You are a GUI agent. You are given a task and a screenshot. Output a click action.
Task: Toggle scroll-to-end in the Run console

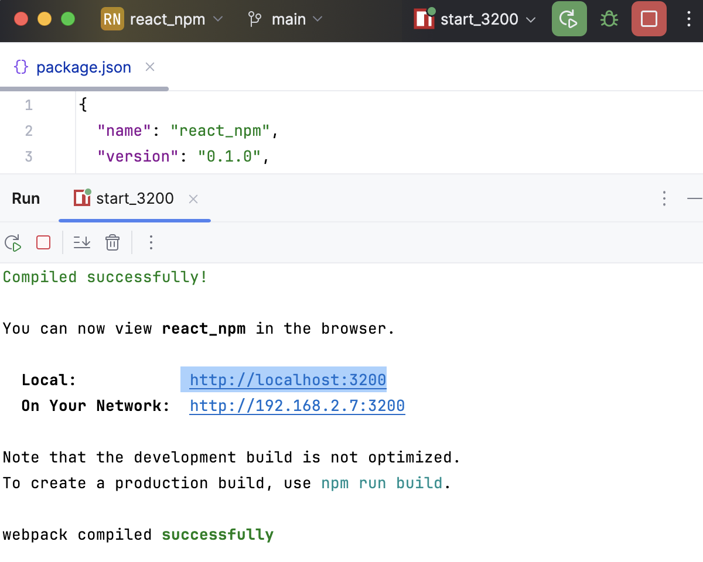[81, 242]
